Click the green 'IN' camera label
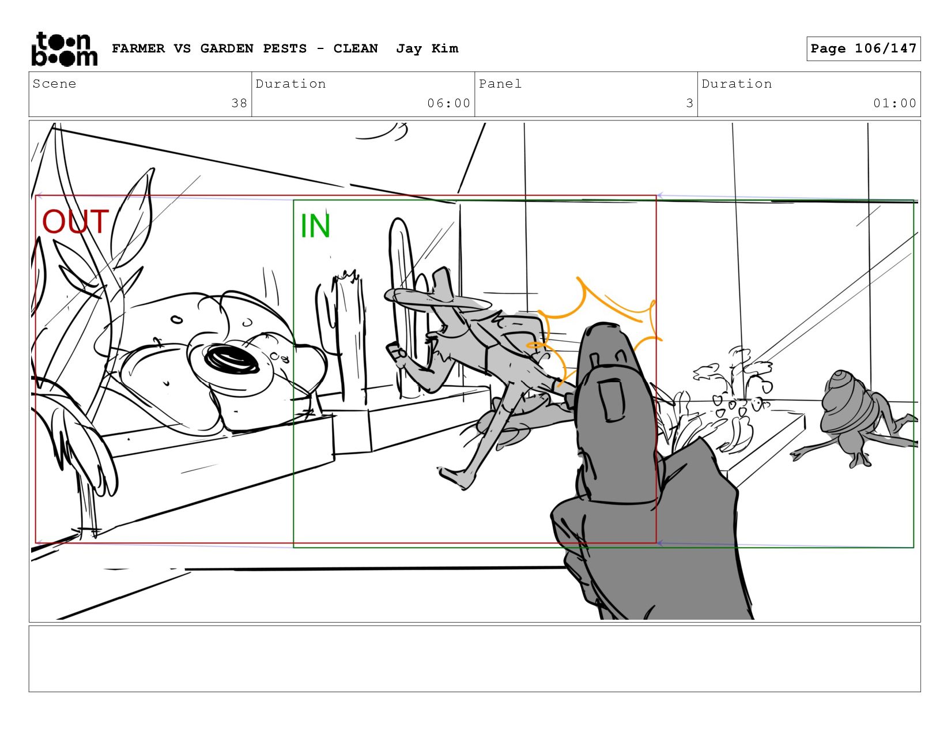951x735 pixels. (x=315, y=226)
